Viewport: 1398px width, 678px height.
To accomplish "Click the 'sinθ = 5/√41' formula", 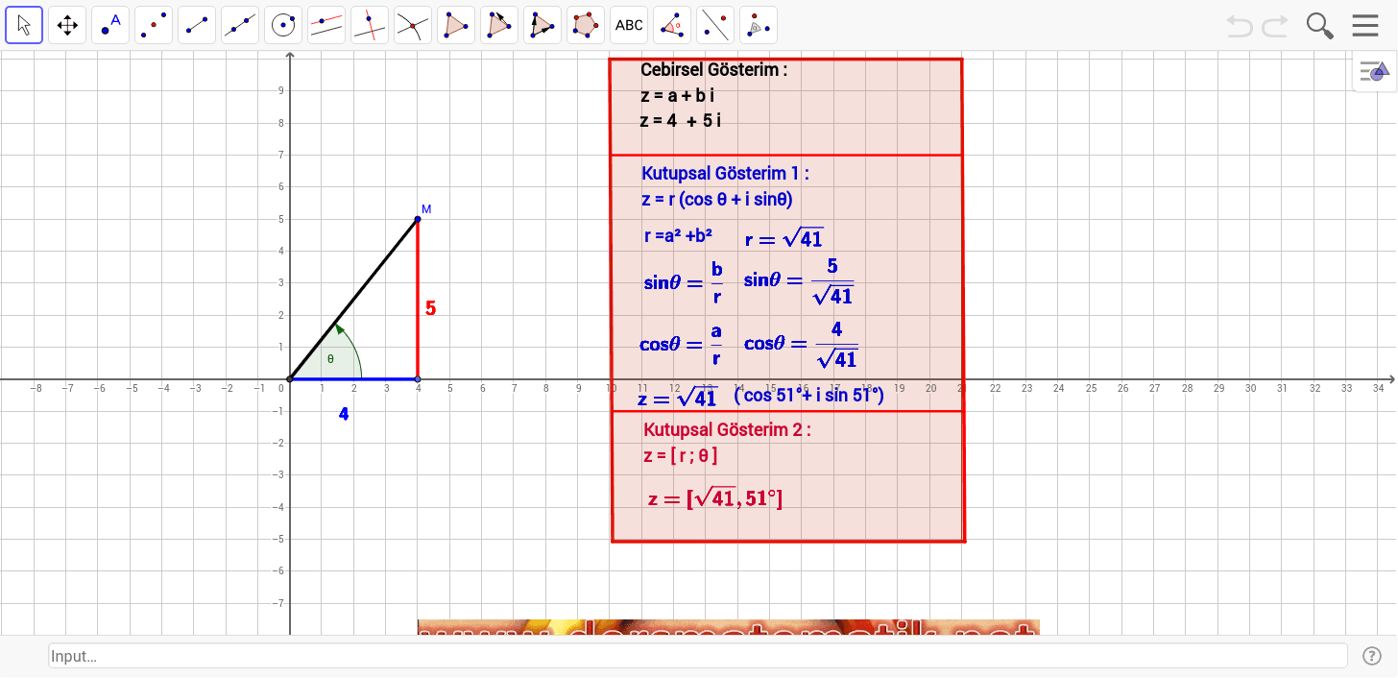I will pyautogui.click(x=799, y=281).
